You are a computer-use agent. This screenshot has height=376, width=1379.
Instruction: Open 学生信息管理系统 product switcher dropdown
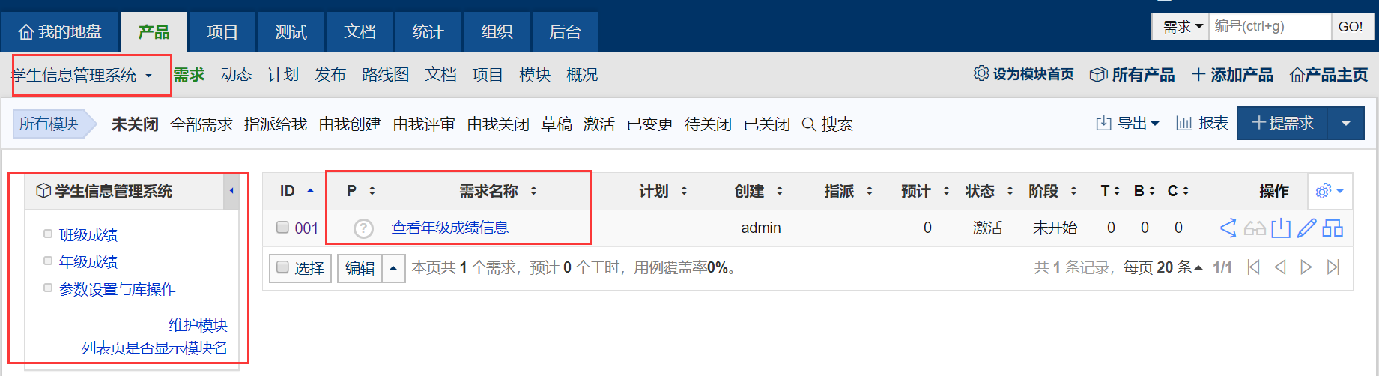pos(82,75)
